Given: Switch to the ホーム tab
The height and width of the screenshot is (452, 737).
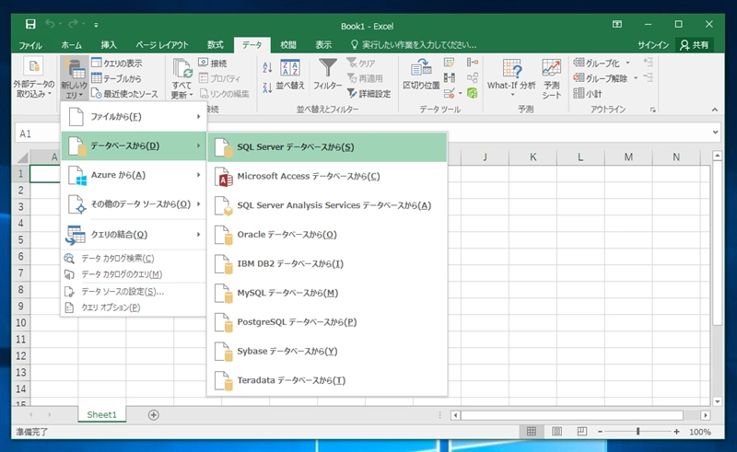Looking at the screenshot, I should [x=72, y=45].
